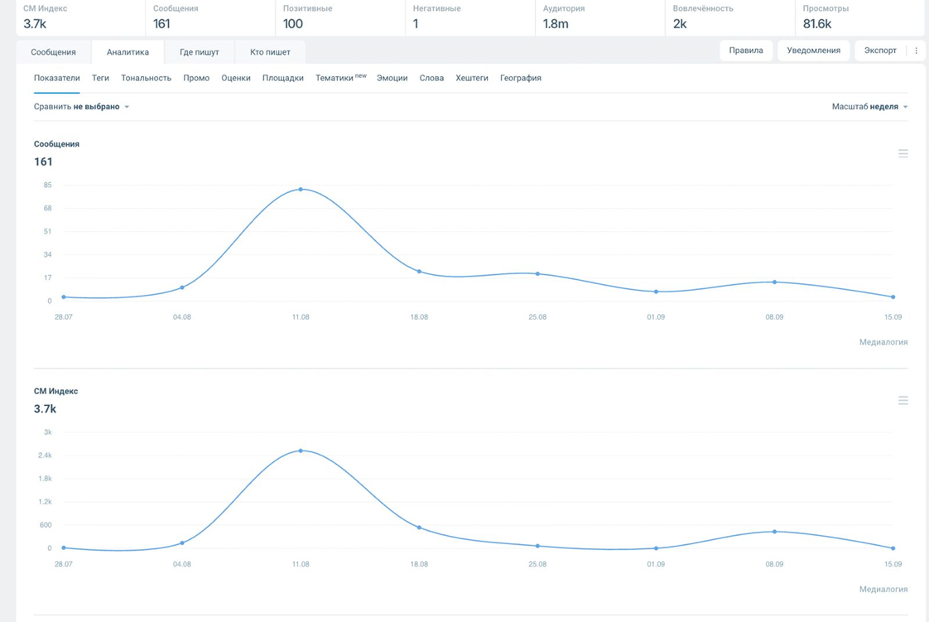The width and height of the screenshot is (929, 622).
Task: Go to the Тональность analytics subtab
Action: [x=146, y=78]
